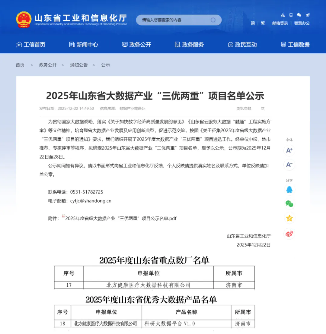This screenshot has width=326, height=334.
Task: Share the article to QQ
Action: click(289, 190)
